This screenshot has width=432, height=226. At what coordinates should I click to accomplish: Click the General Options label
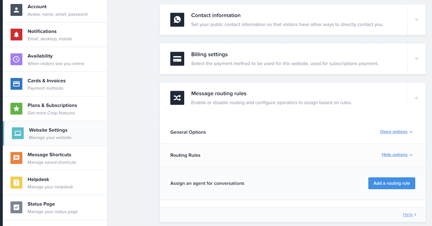(188, 132)
